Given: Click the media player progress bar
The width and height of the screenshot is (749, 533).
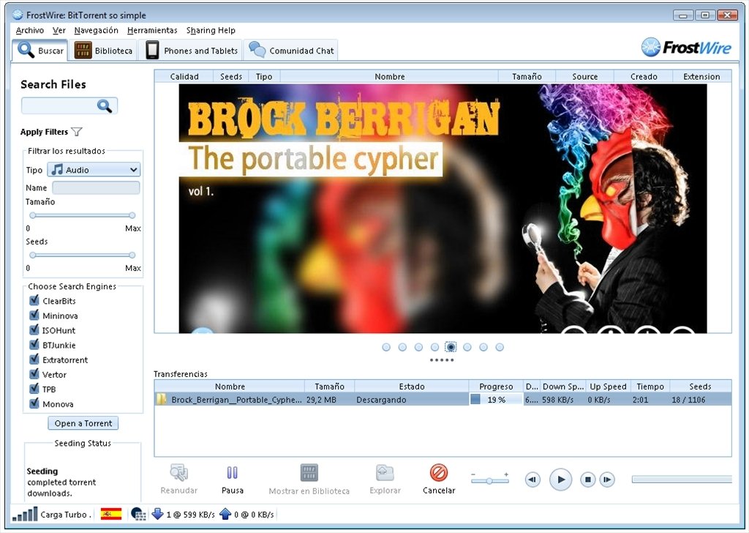Looking at the screenshot, I should [682, 479].
